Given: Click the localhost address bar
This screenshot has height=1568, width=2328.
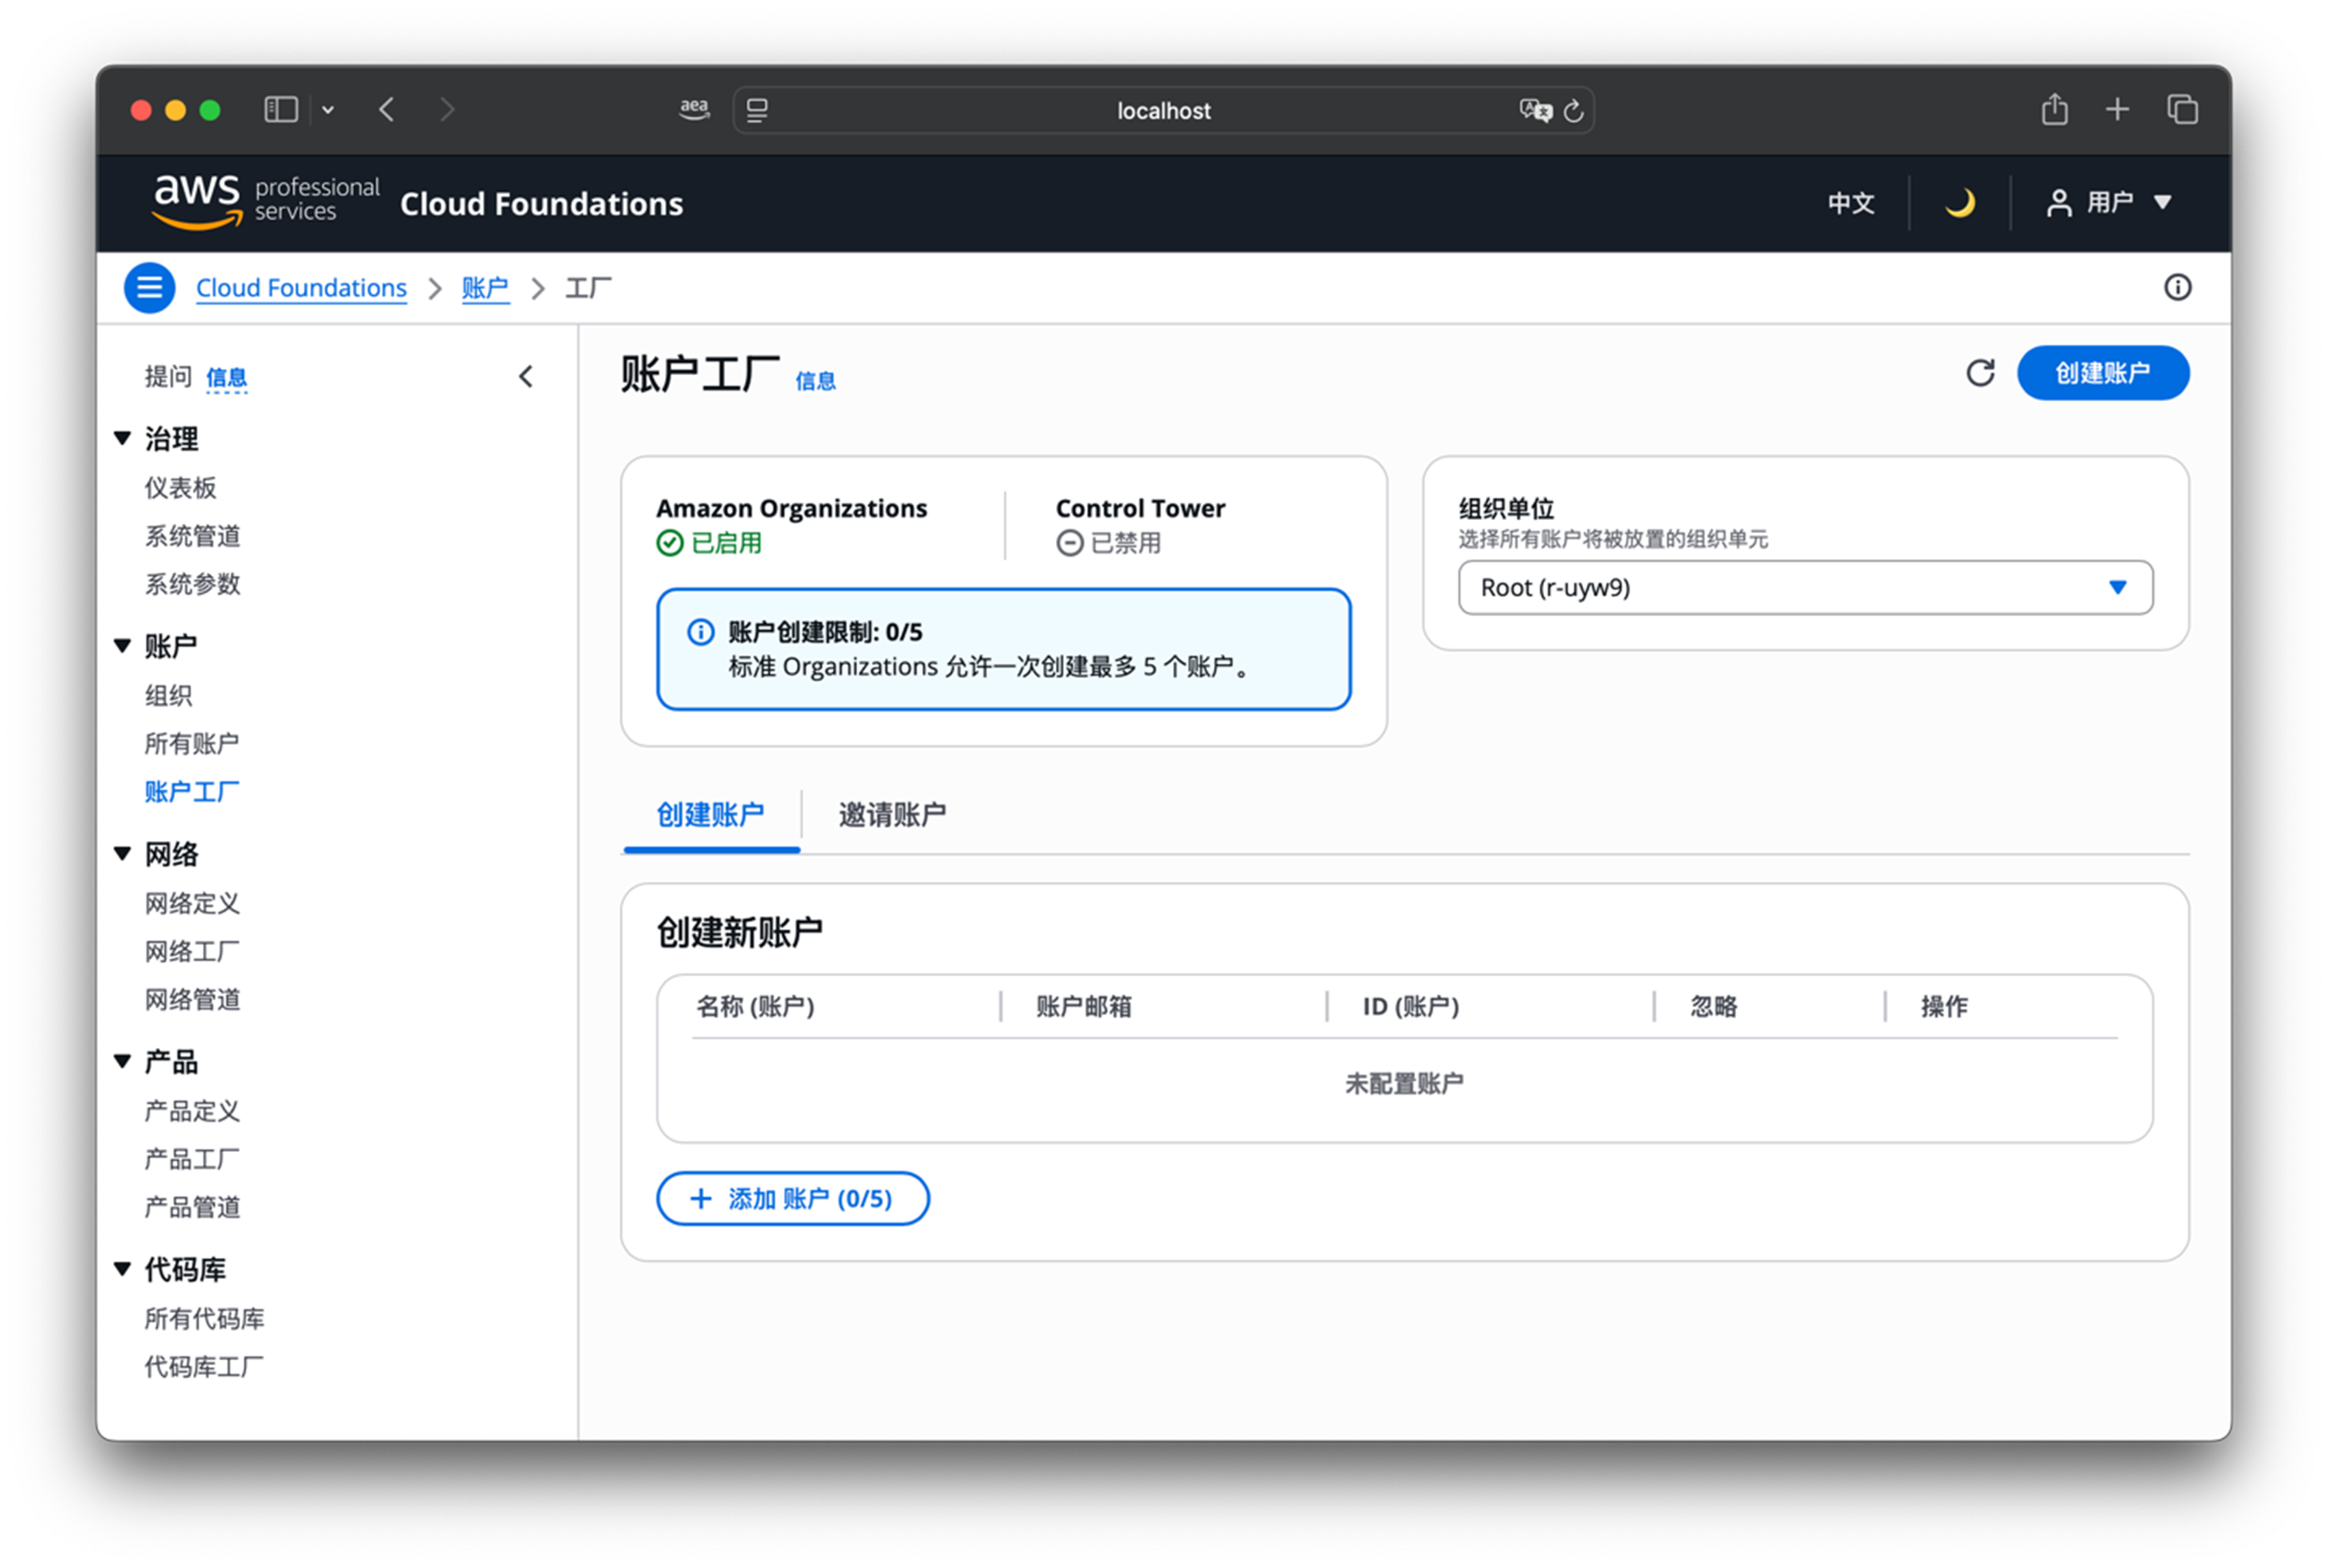Looking at the screenshot, I should 1163,110.
